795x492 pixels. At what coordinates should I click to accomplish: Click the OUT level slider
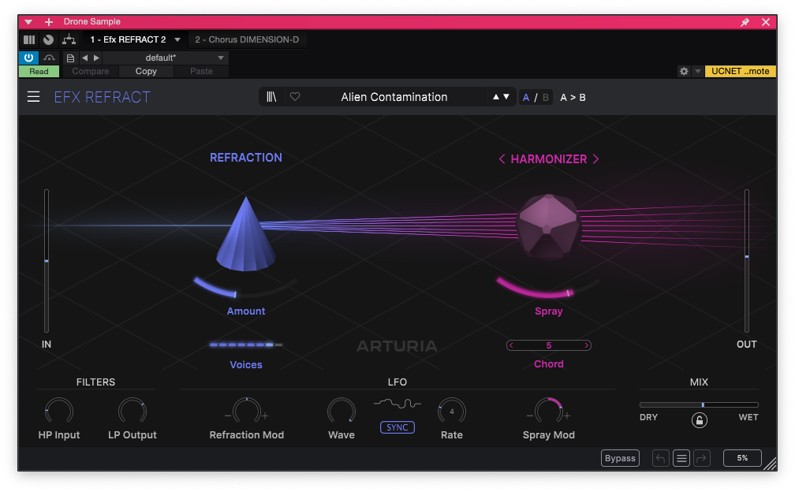pyautogui.click(x=746, y=261)
